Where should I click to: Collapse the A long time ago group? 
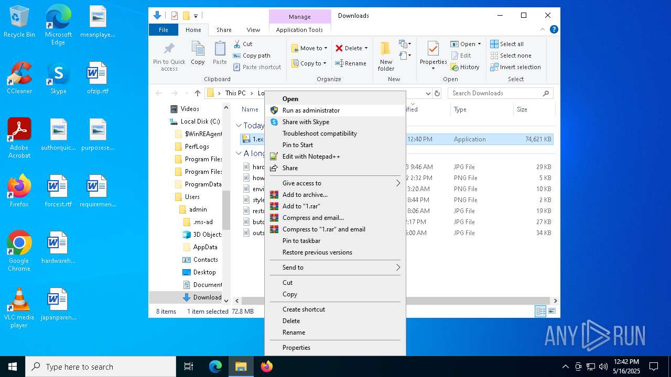(x=239, y=153)
